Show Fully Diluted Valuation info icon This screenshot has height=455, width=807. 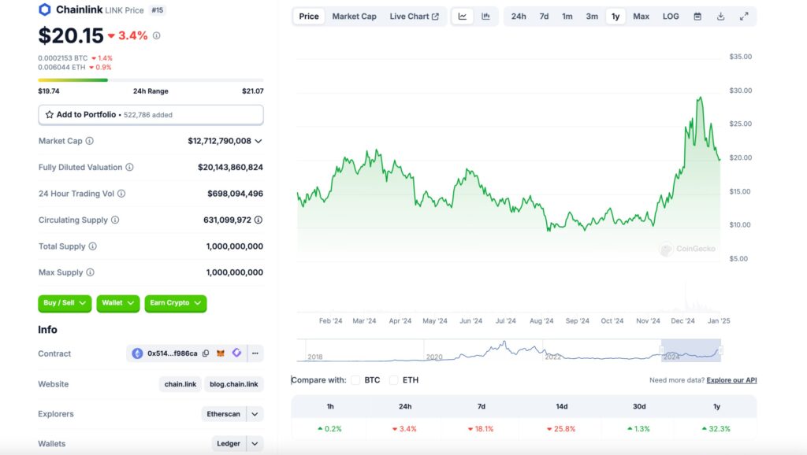pos(130,167)
